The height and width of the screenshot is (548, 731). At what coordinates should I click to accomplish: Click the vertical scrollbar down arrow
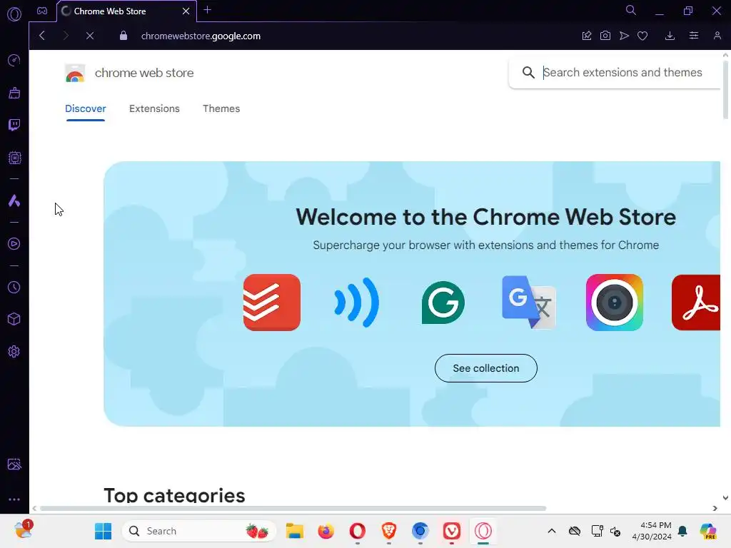pos(725,497)
